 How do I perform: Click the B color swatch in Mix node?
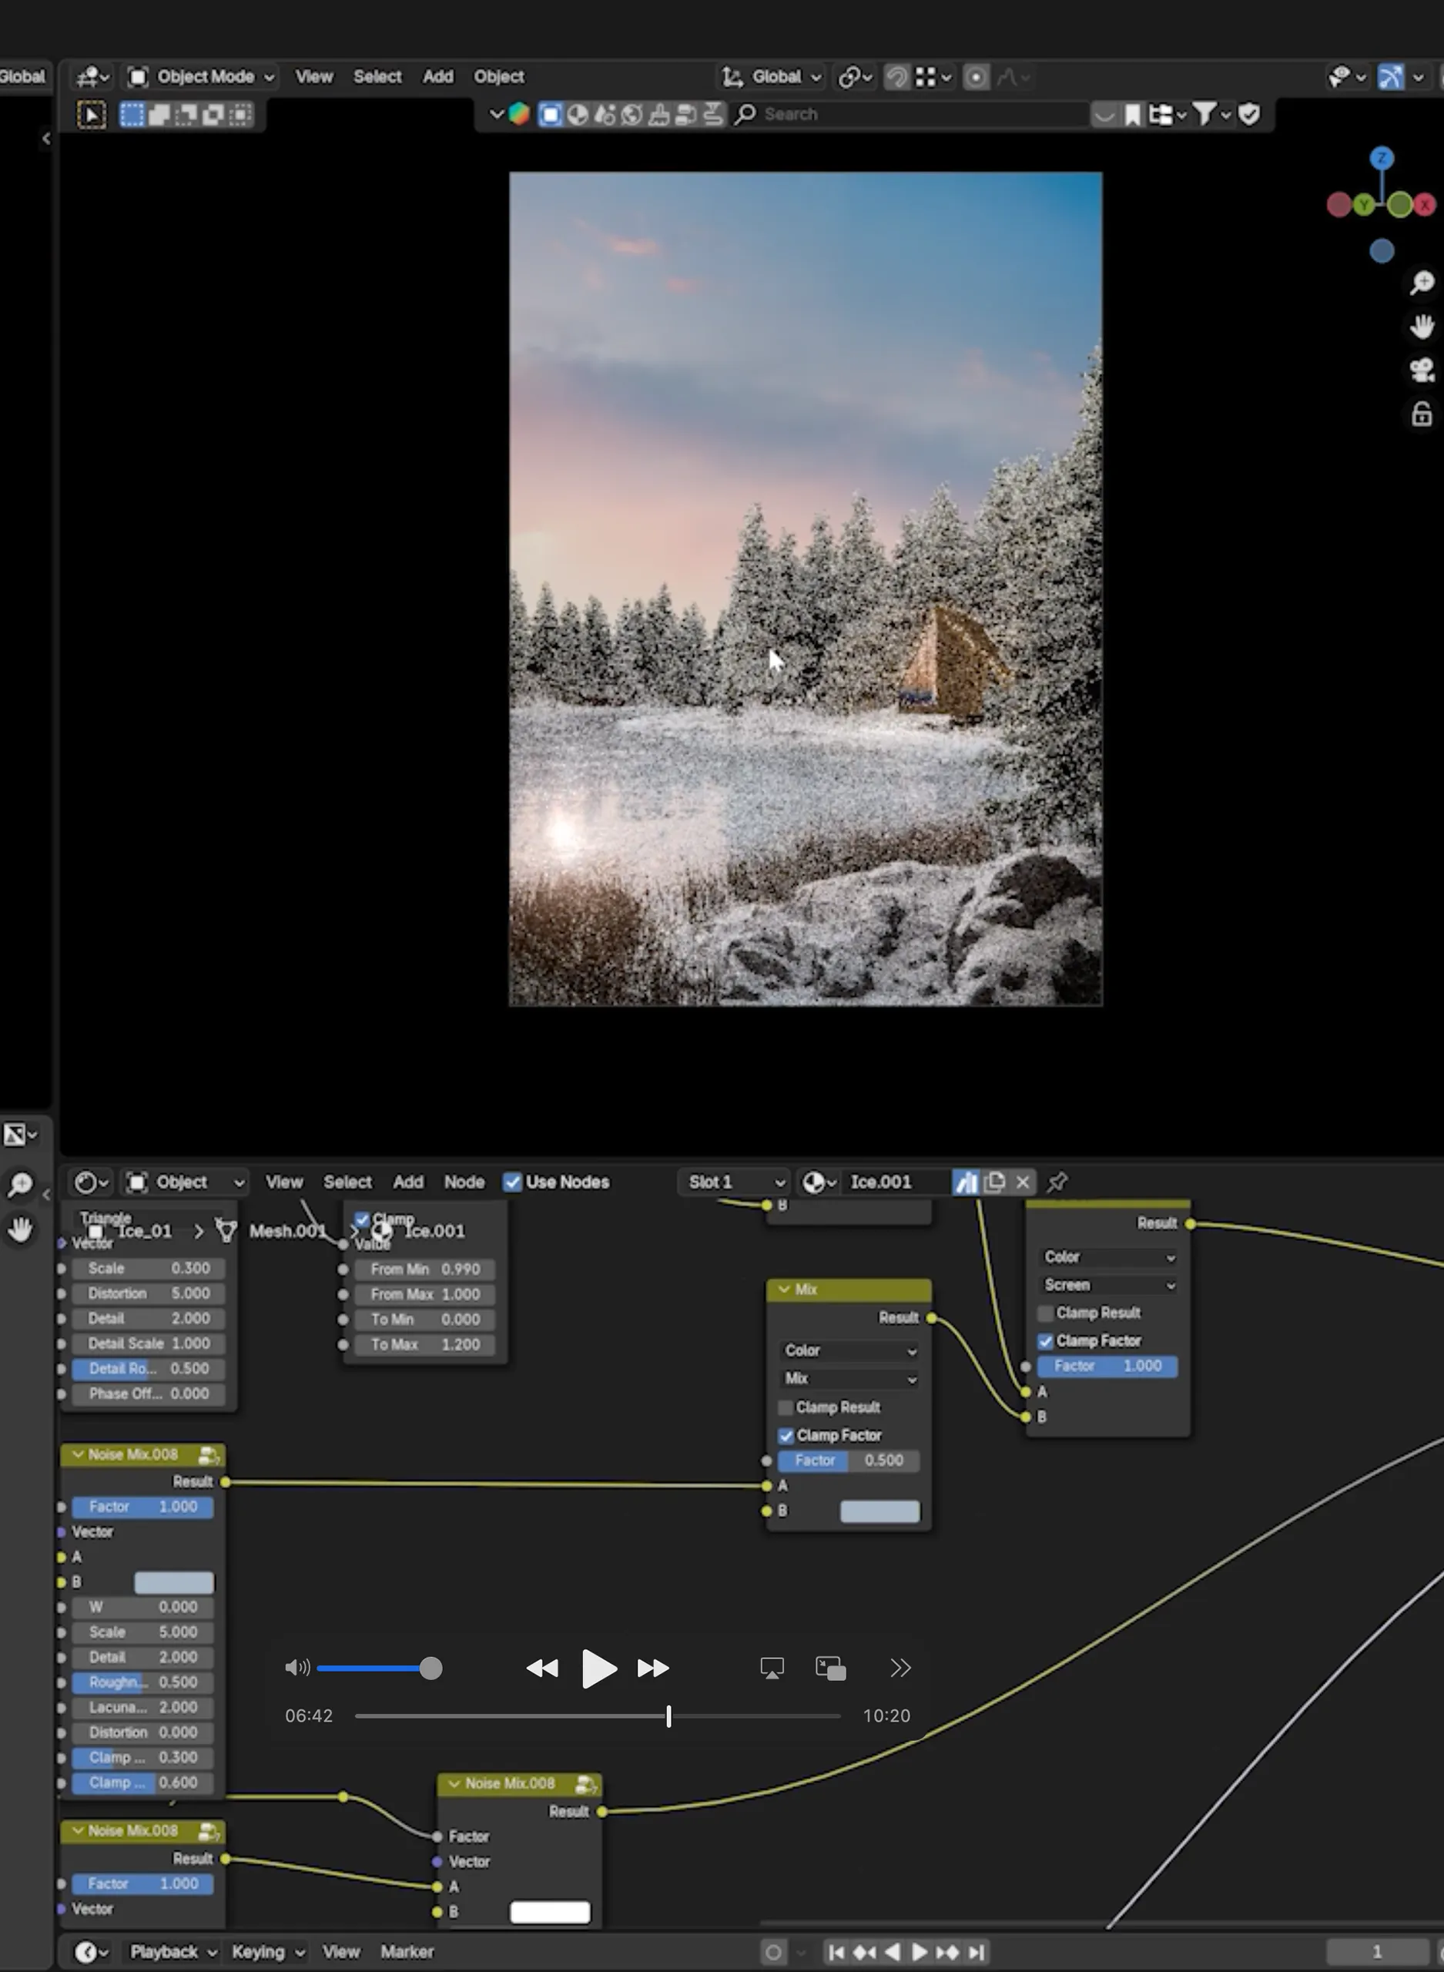879,1511
